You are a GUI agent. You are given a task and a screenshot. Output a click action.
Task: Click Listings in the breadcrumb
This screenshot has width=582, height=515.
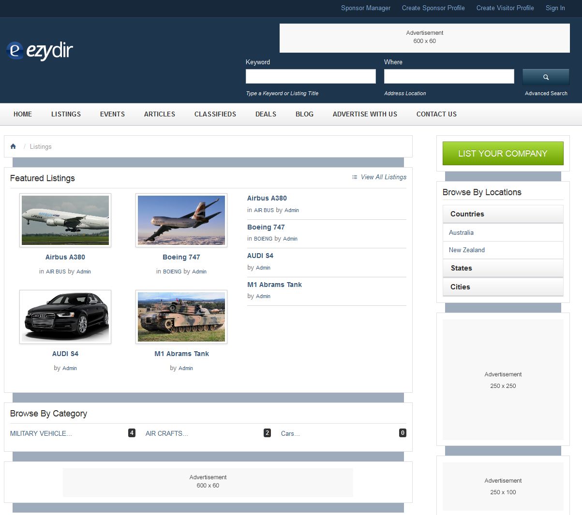[41, 146]
